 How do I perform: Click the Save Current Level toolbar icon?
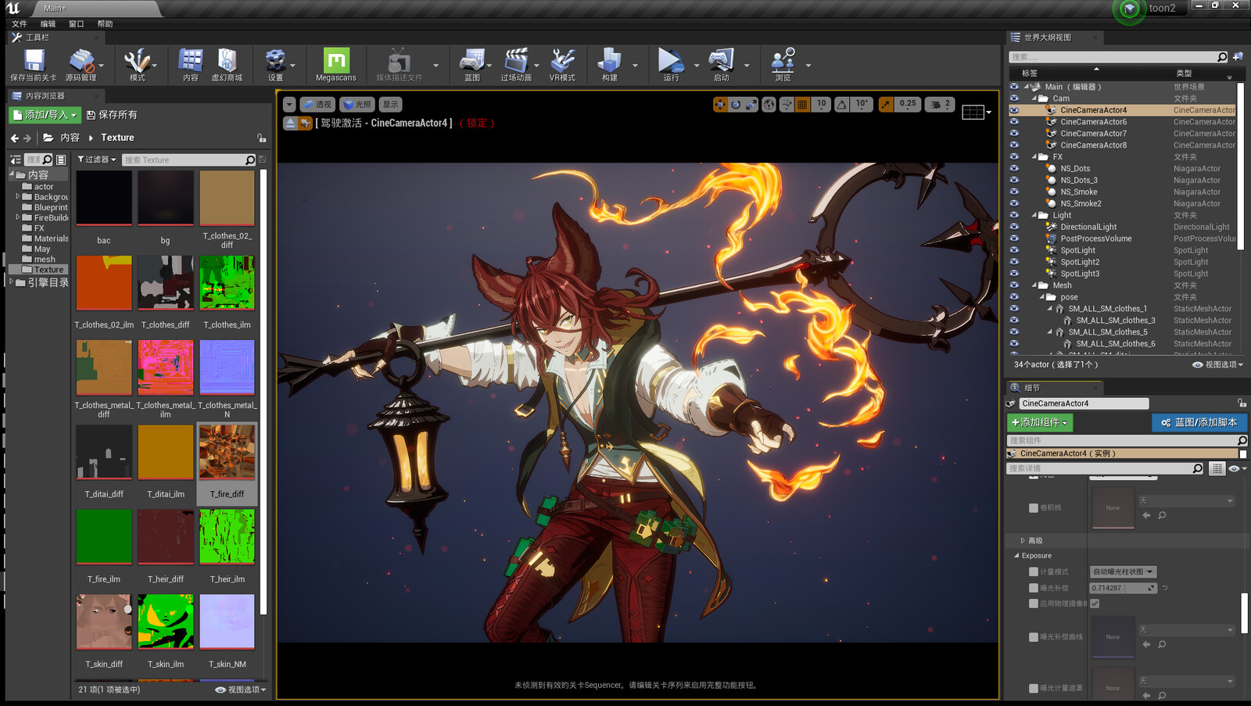[x=33, y=64]
